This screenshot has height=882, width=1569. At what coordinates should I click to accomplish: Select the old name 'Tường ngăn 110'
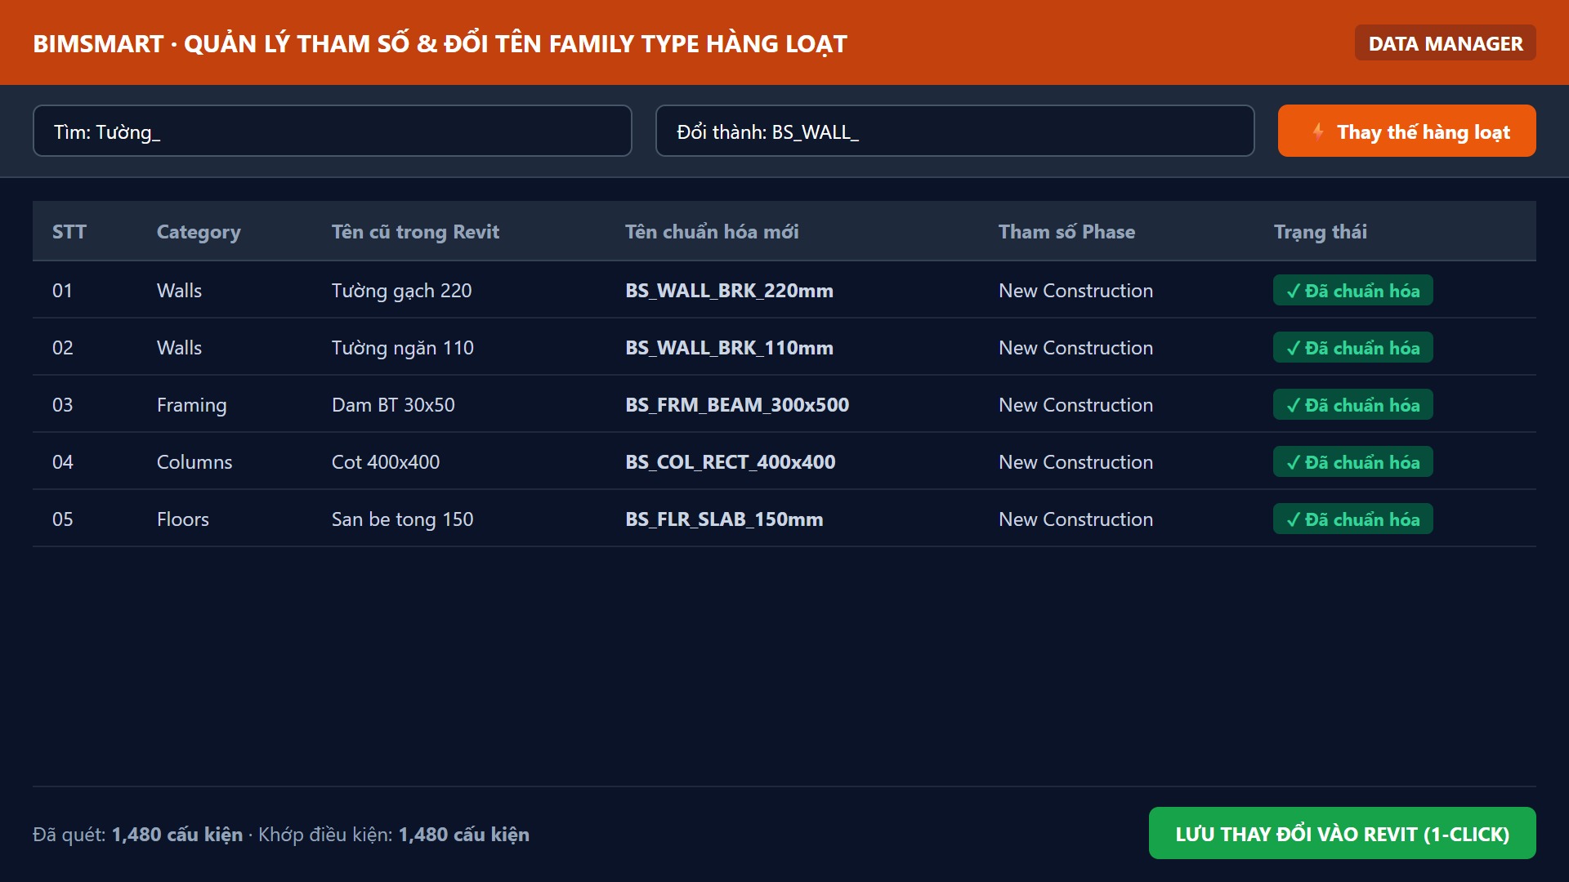[402, 348]
